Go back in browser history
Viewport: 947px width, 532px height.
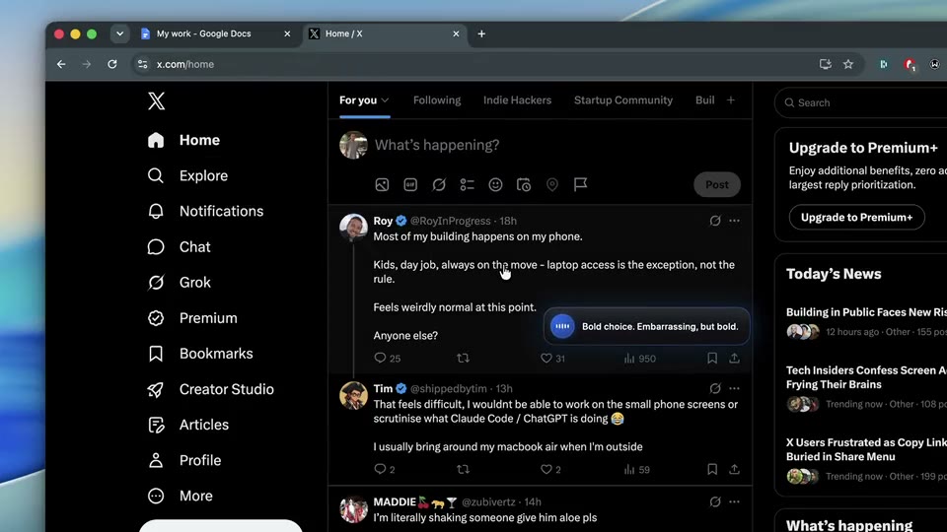[61, 64]
